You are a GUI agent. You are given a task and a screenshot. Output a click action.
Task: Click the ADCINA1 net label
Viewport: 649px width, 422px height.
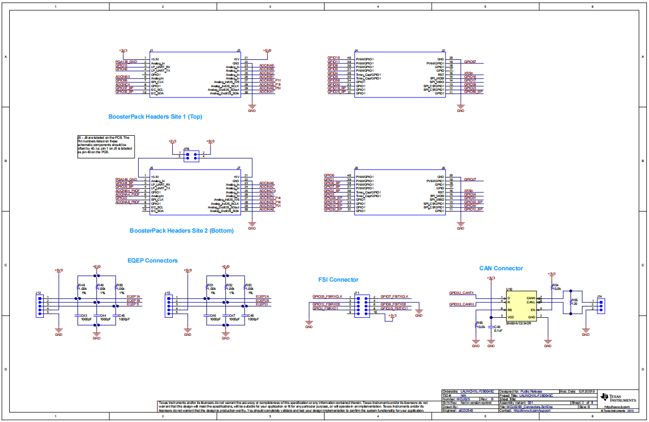267,92
